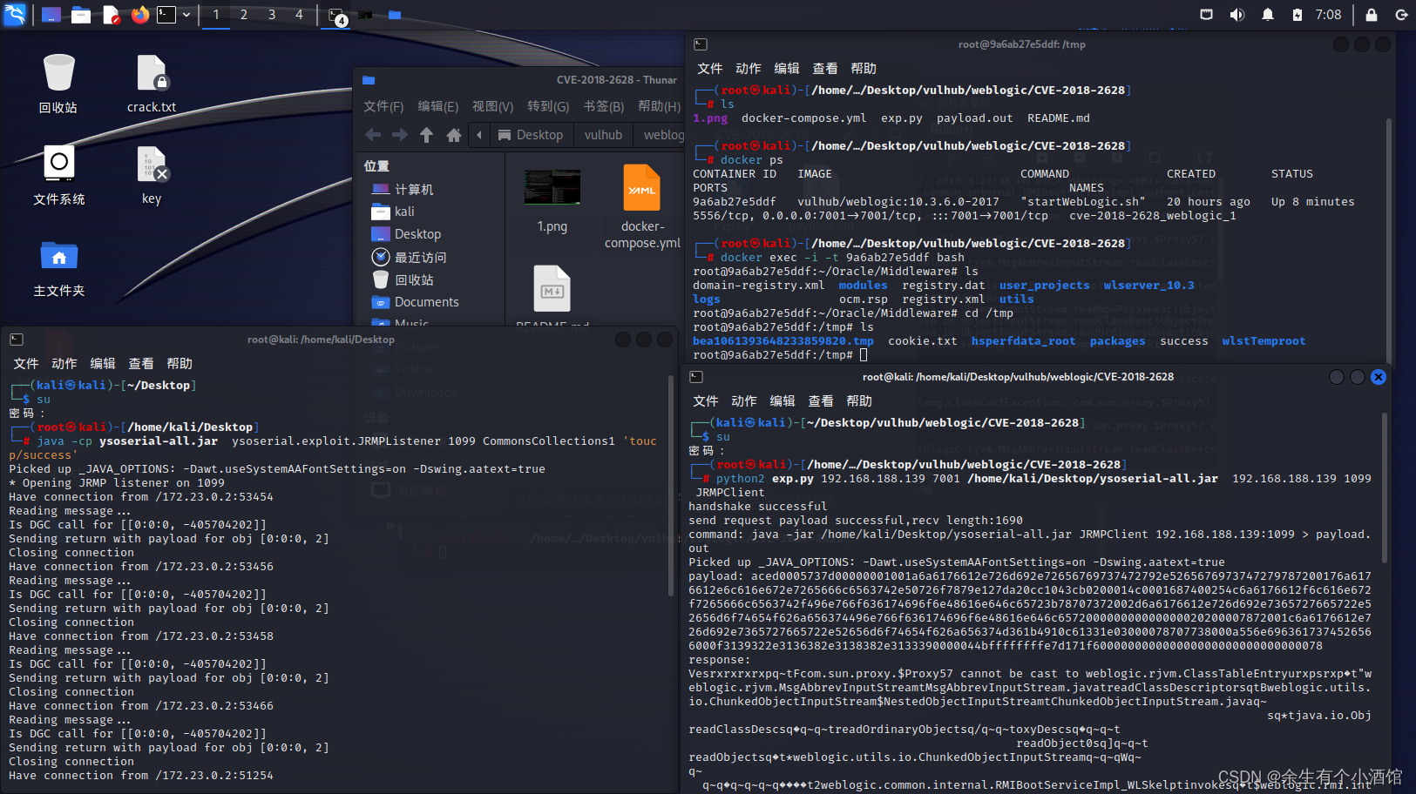Image resolution: width=1416 pixels, height=794 pixels.
Task: Open Thunar 帮助(H) menu
Action: (659, 106)
